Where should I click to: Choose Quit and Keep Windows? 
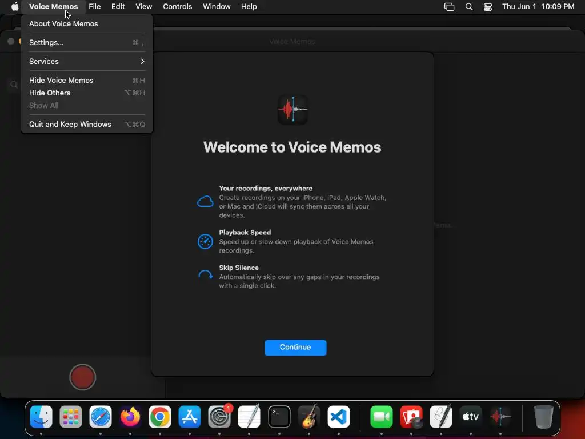(87, 124)
